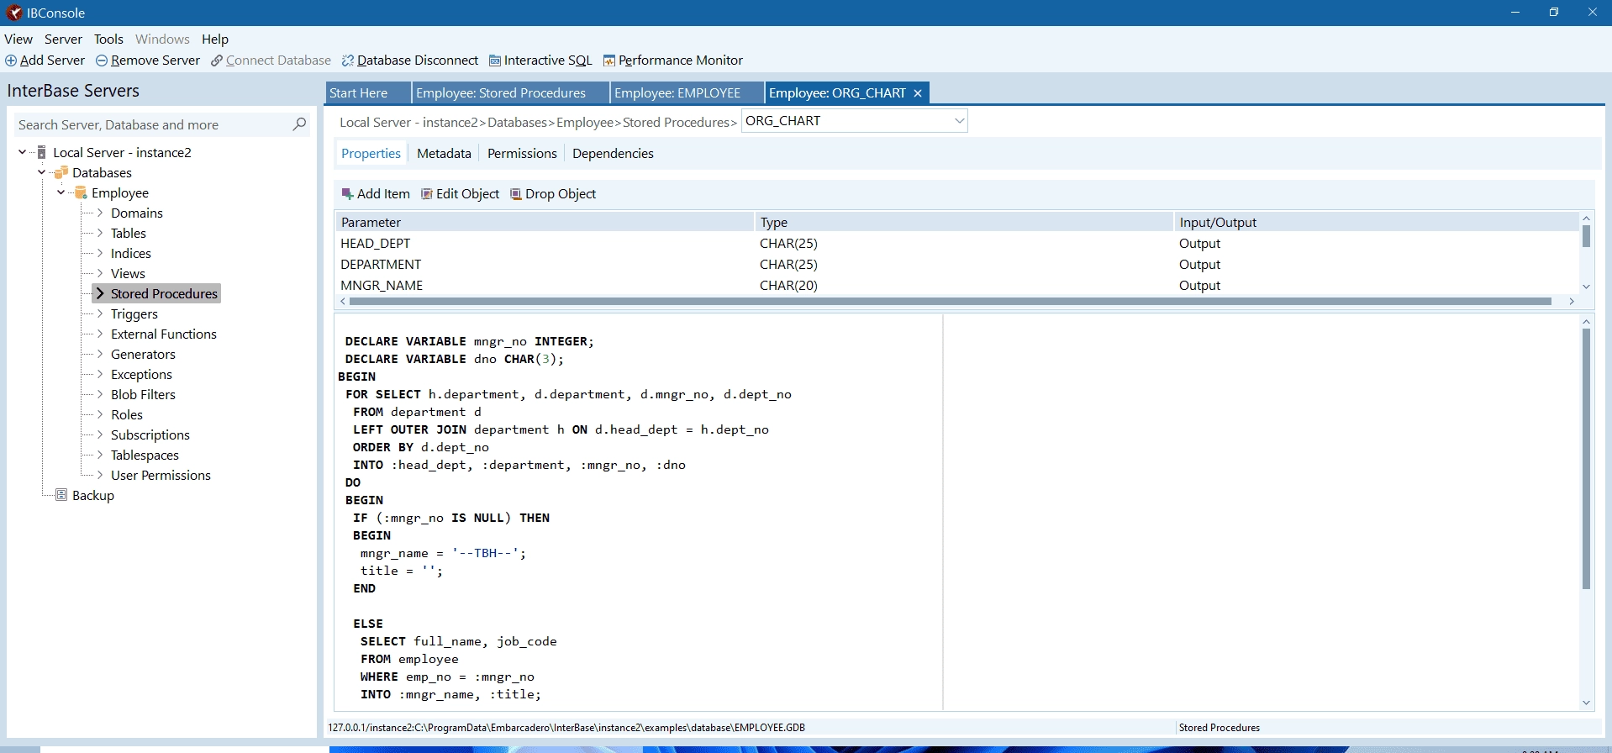Expand the Indices tree node

100,253
